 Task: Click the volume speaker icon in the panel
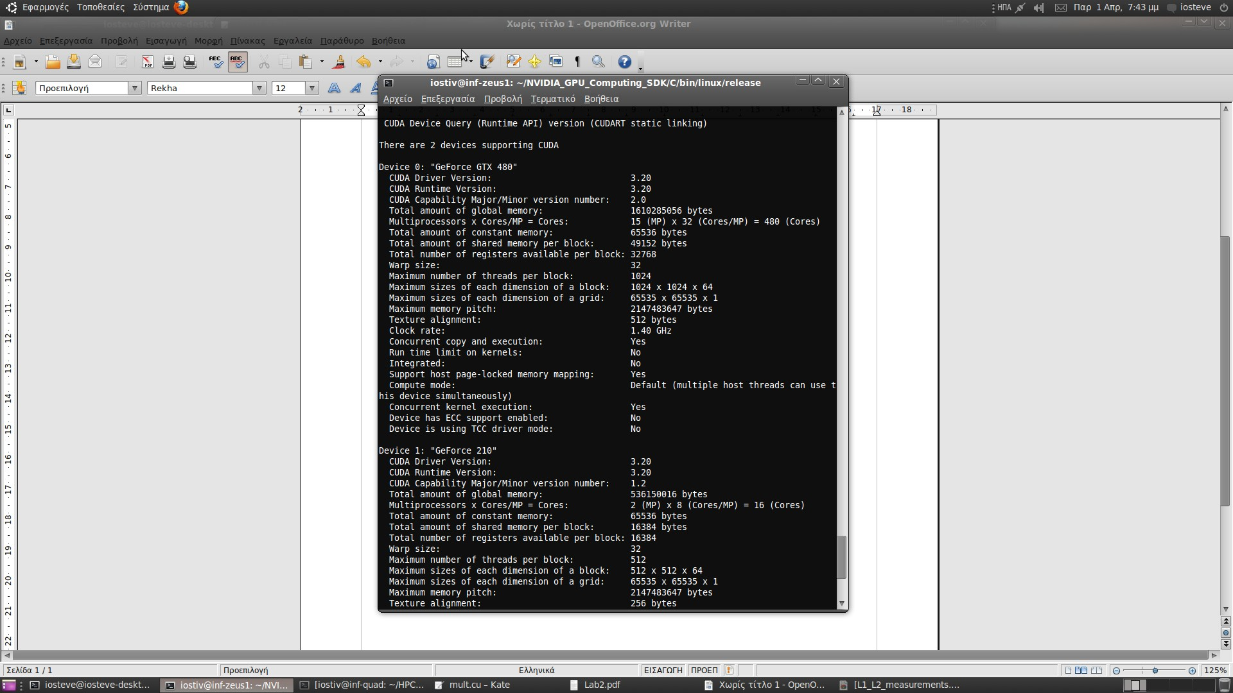click(x=1039, y=8)
